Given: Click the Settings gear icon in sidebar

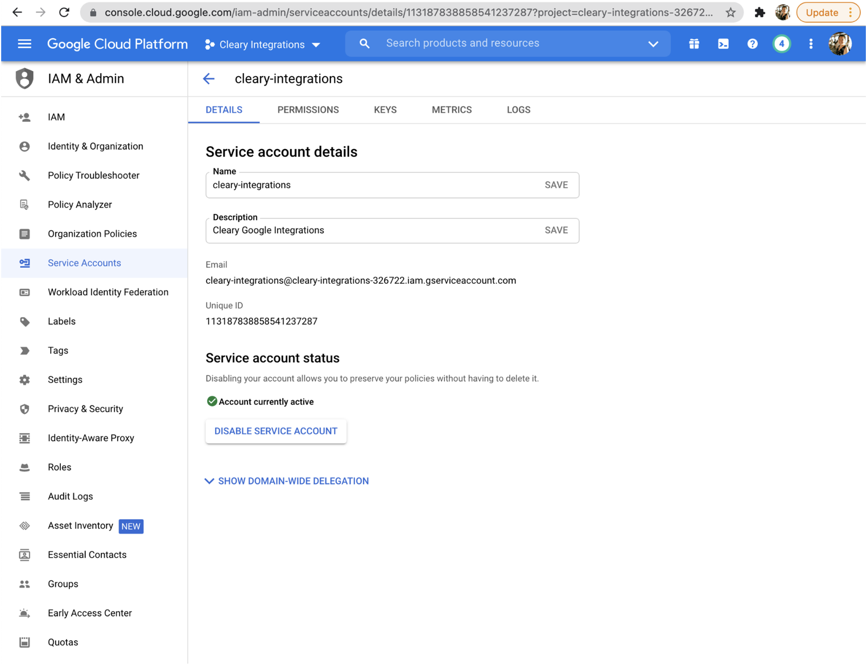Looking at the screenshot, I should coord(24,380).
